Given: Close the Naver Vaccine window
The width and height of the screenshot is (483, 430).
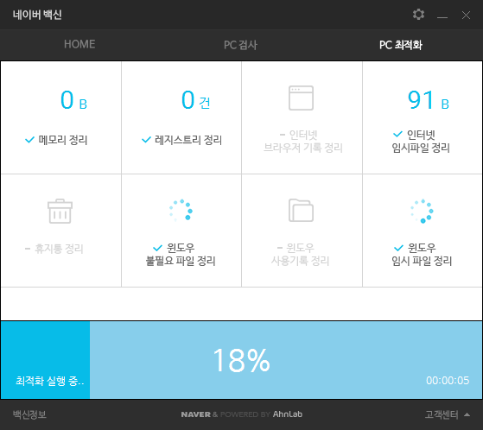Looking at the screenshot, I should coord(466,15).
